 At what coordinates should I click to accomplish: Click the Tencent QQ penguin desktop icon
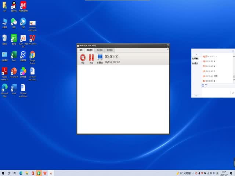(x=14, y=5)
